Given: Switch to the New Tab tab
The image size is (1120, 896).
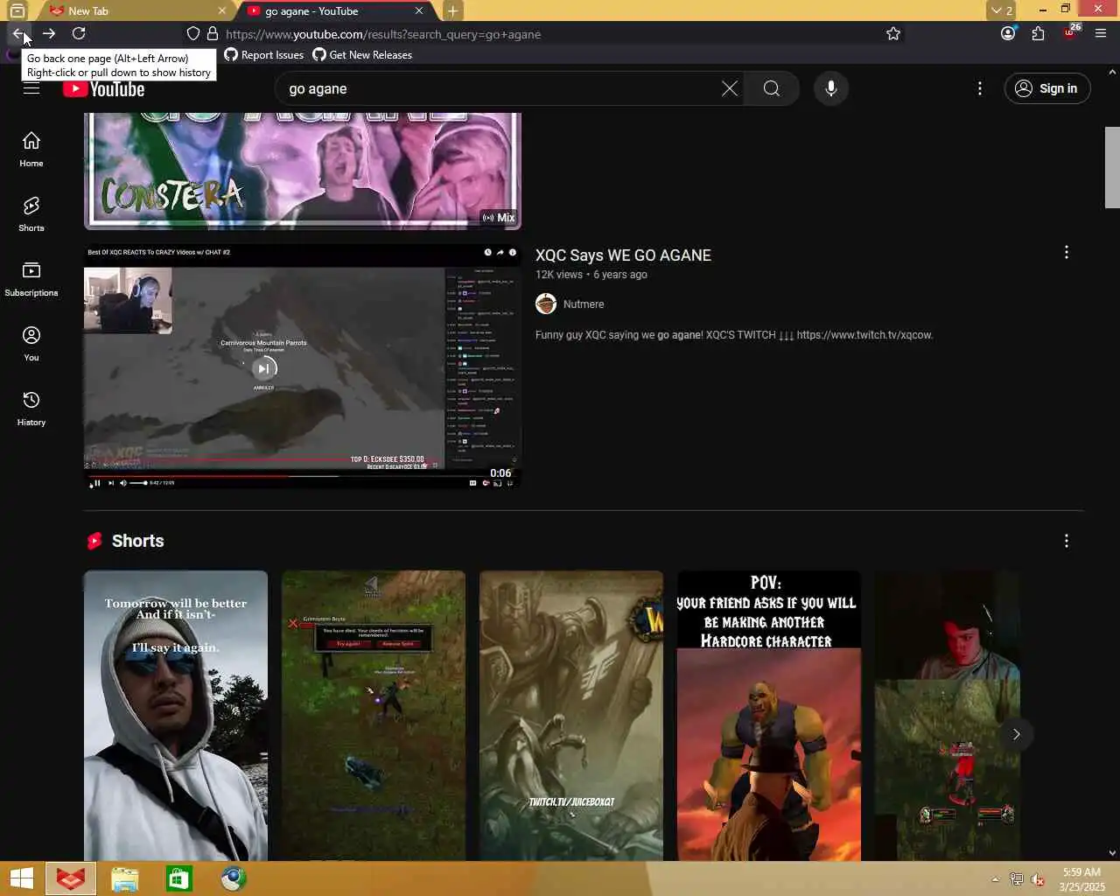Looking at the screenshot, I should [x=136, y=10].
